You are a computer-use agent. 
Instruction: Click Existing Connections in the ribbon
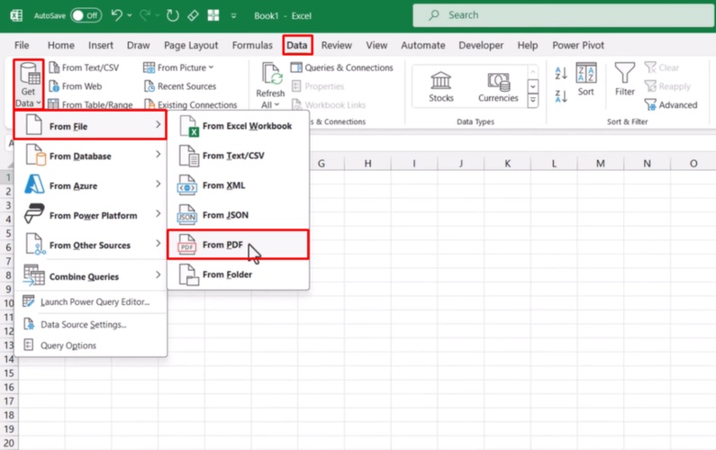(x=191, y=104)
